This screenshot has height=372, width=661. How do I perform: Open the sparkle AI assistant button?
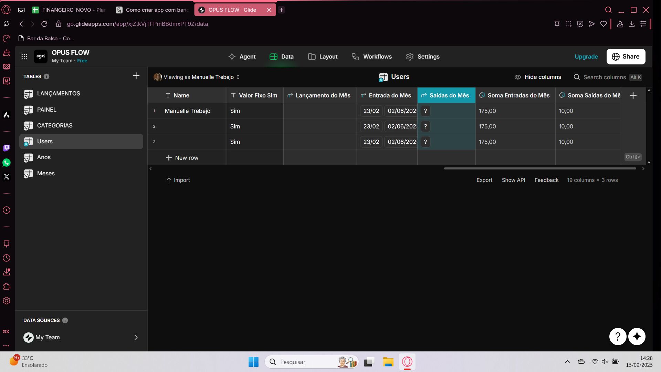point(637,336)
